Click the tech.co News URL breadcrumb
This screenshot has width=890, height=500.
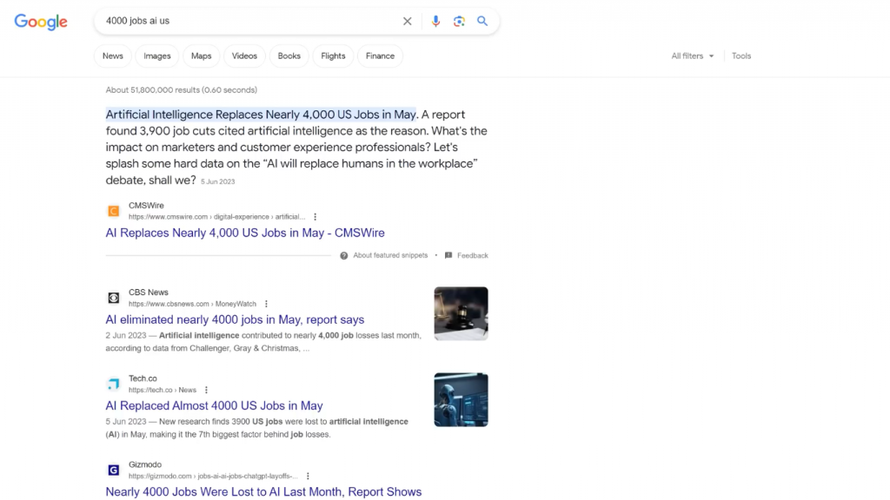coord(163,390)
